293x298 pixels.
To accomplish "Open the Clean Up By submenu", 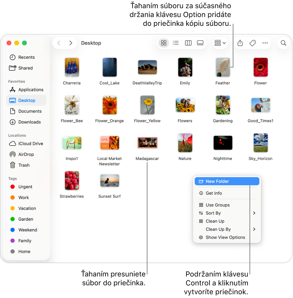I will point(227,229).
